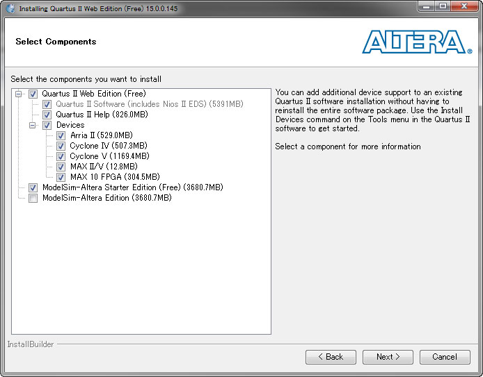Uncheck Arria II (529.0MB) device
This screenshot has height=377, width=483.
(61, 135)
